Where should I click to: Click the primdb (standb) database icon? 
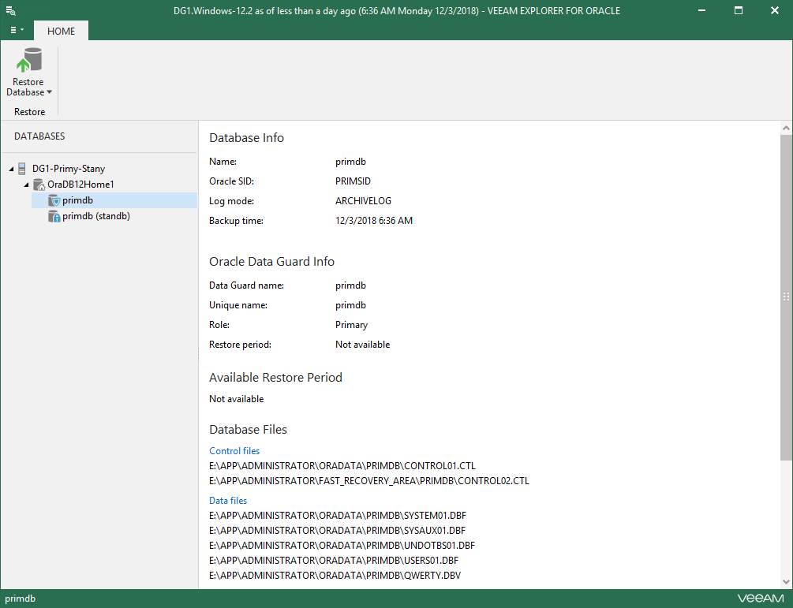[54, 216]
